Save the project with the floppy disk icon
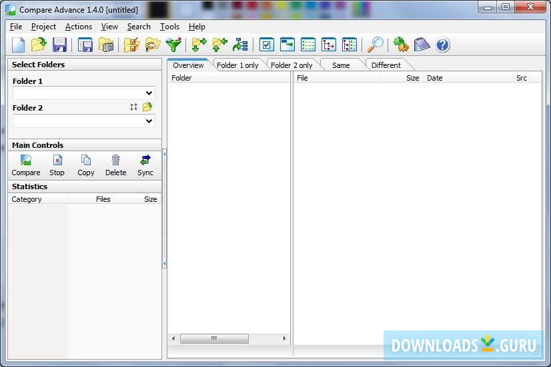 pyautogui.click(x=60, y=45)
